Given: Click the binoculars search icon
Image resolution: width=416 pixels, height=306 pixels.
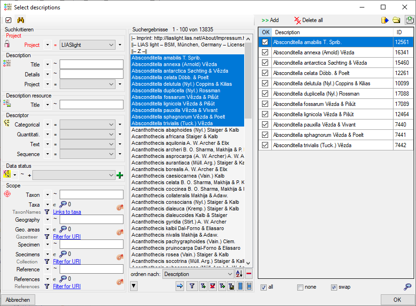Looking at the screenshot, I should (21, 20).
